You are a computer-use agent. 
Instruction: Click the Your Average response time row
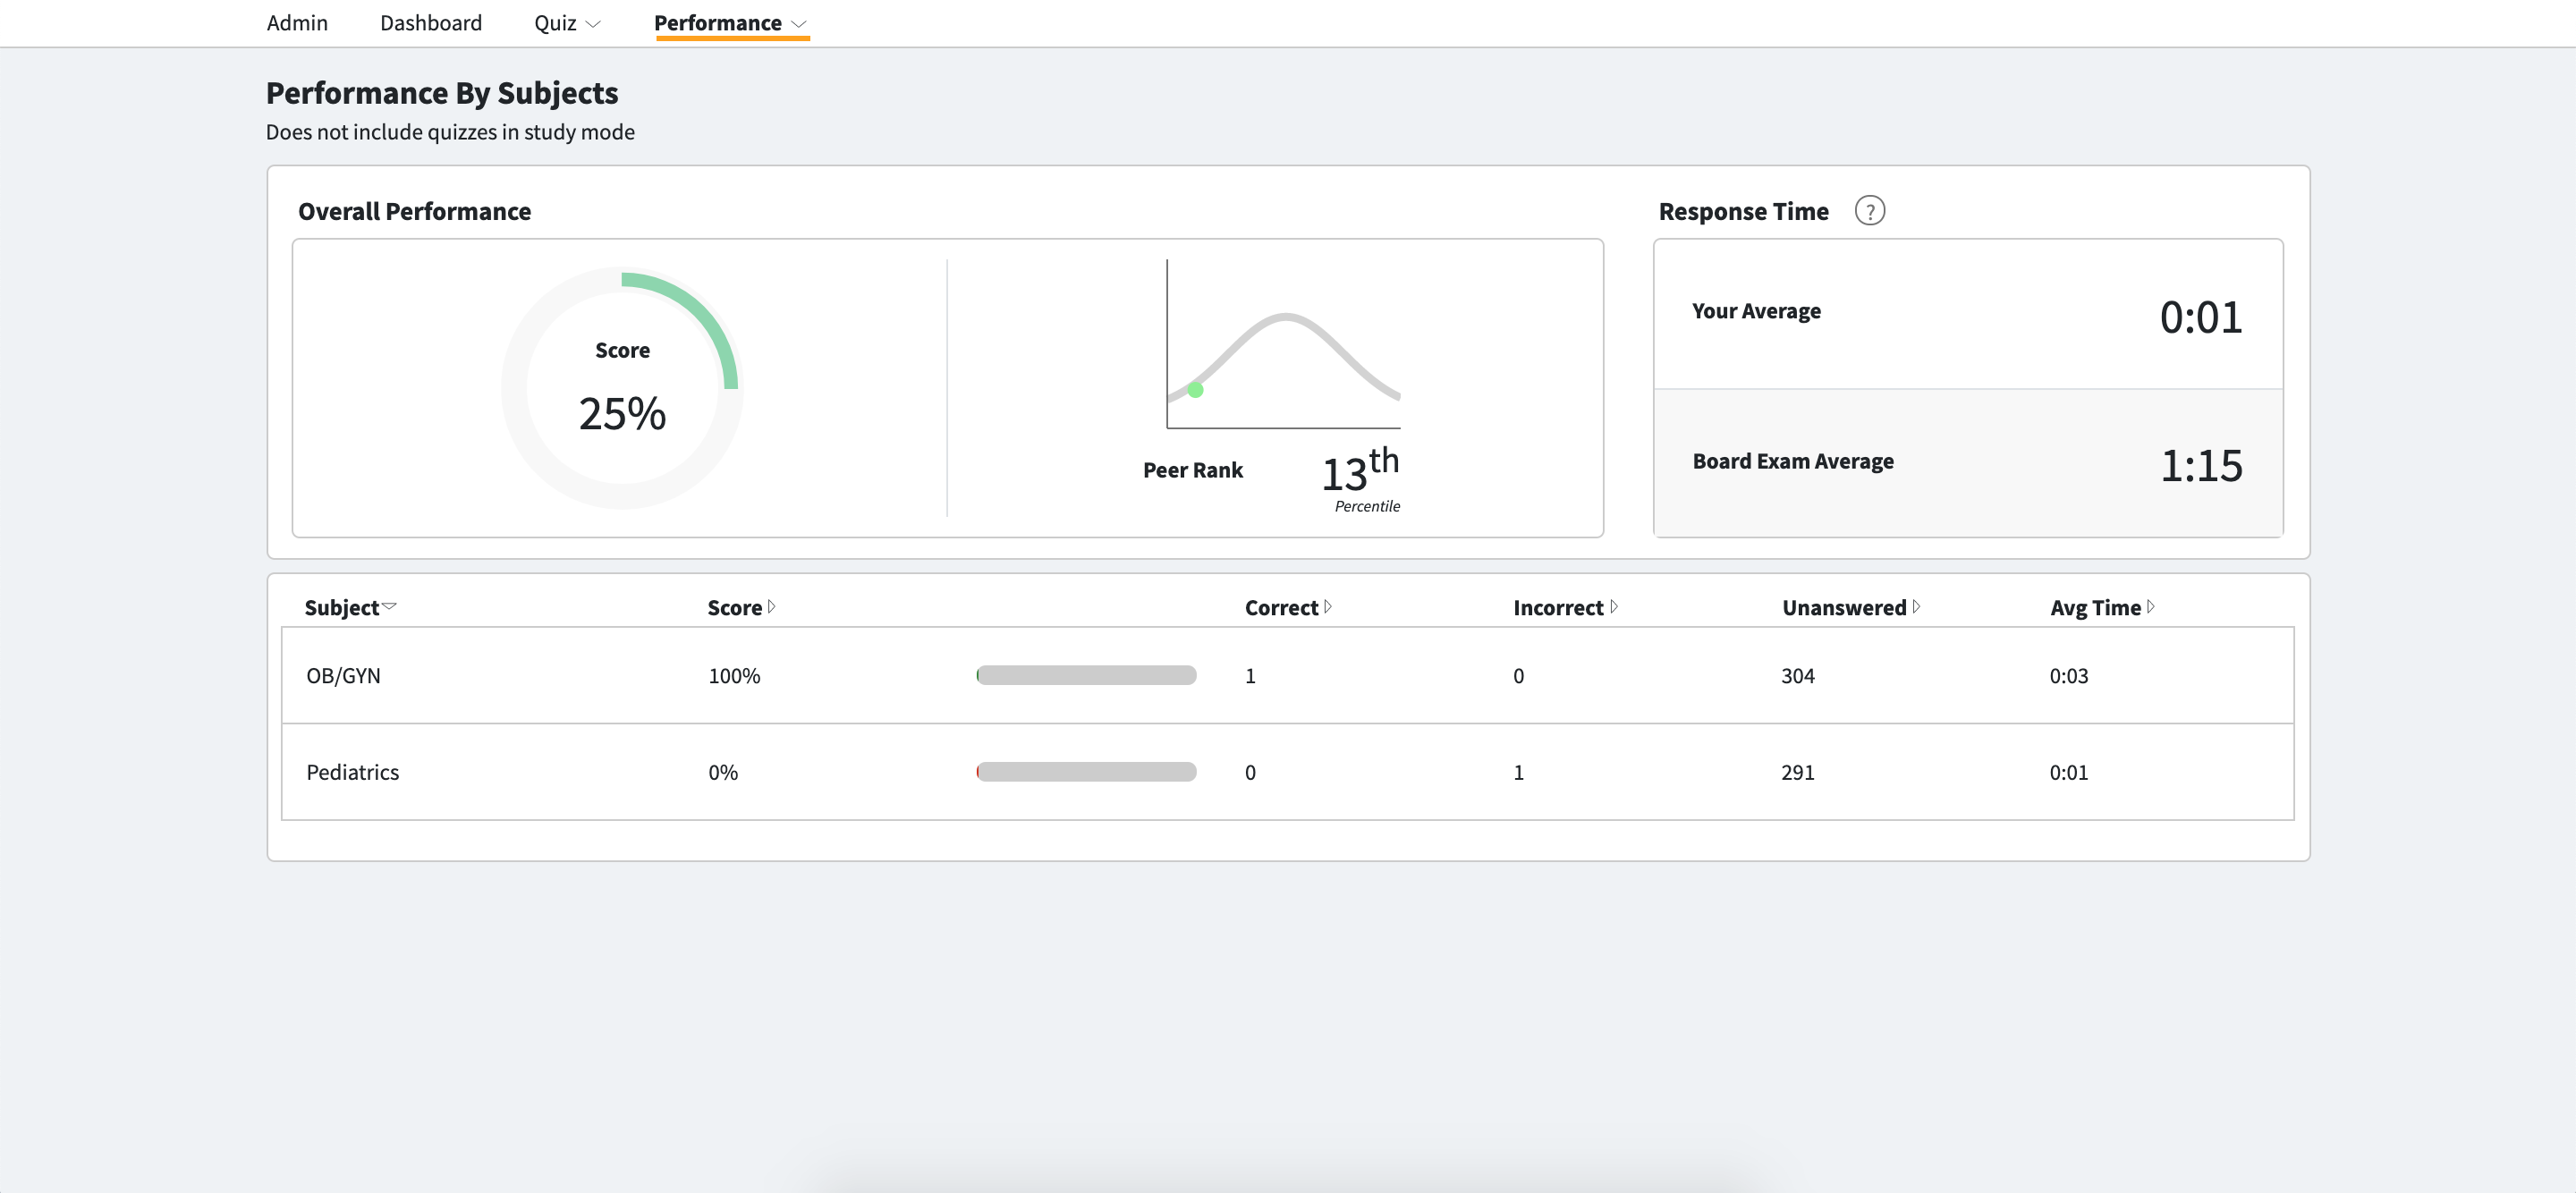1968,312
